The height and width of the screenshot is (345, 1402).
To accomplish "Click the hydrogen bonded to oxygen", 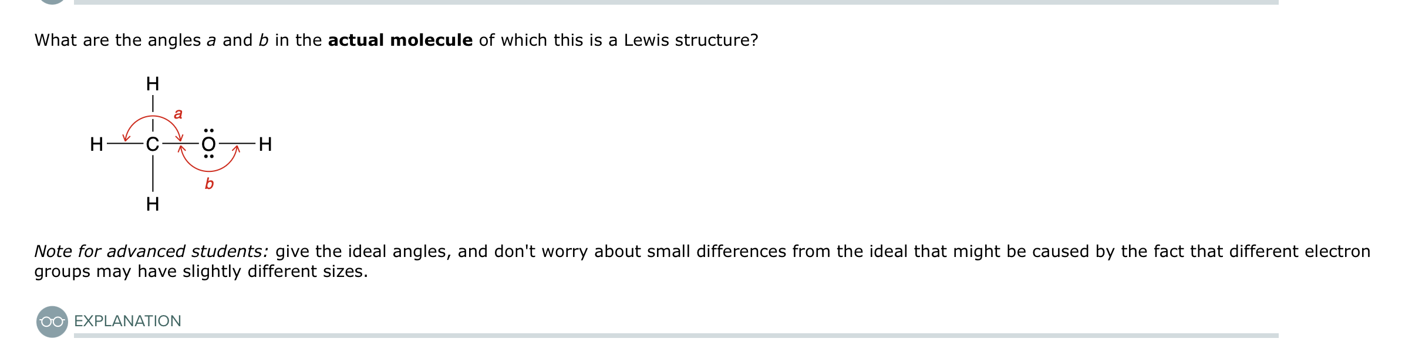I will tap(265, 144).
